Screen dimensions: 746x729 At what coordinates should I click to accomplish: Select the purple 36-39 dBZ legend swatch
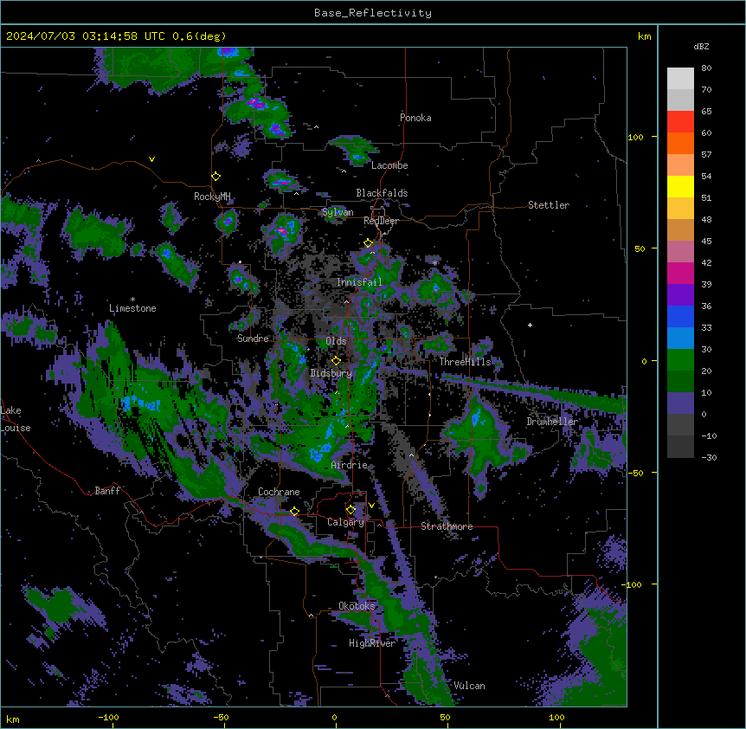click(680, 294)
